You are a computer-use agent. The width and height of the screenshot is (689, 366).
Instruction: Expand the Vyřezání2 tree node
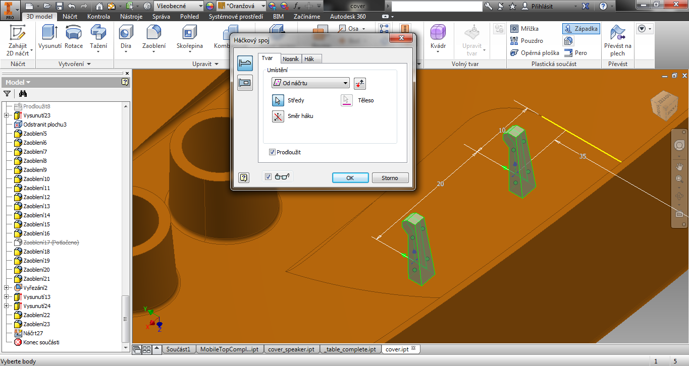(6, 288)
